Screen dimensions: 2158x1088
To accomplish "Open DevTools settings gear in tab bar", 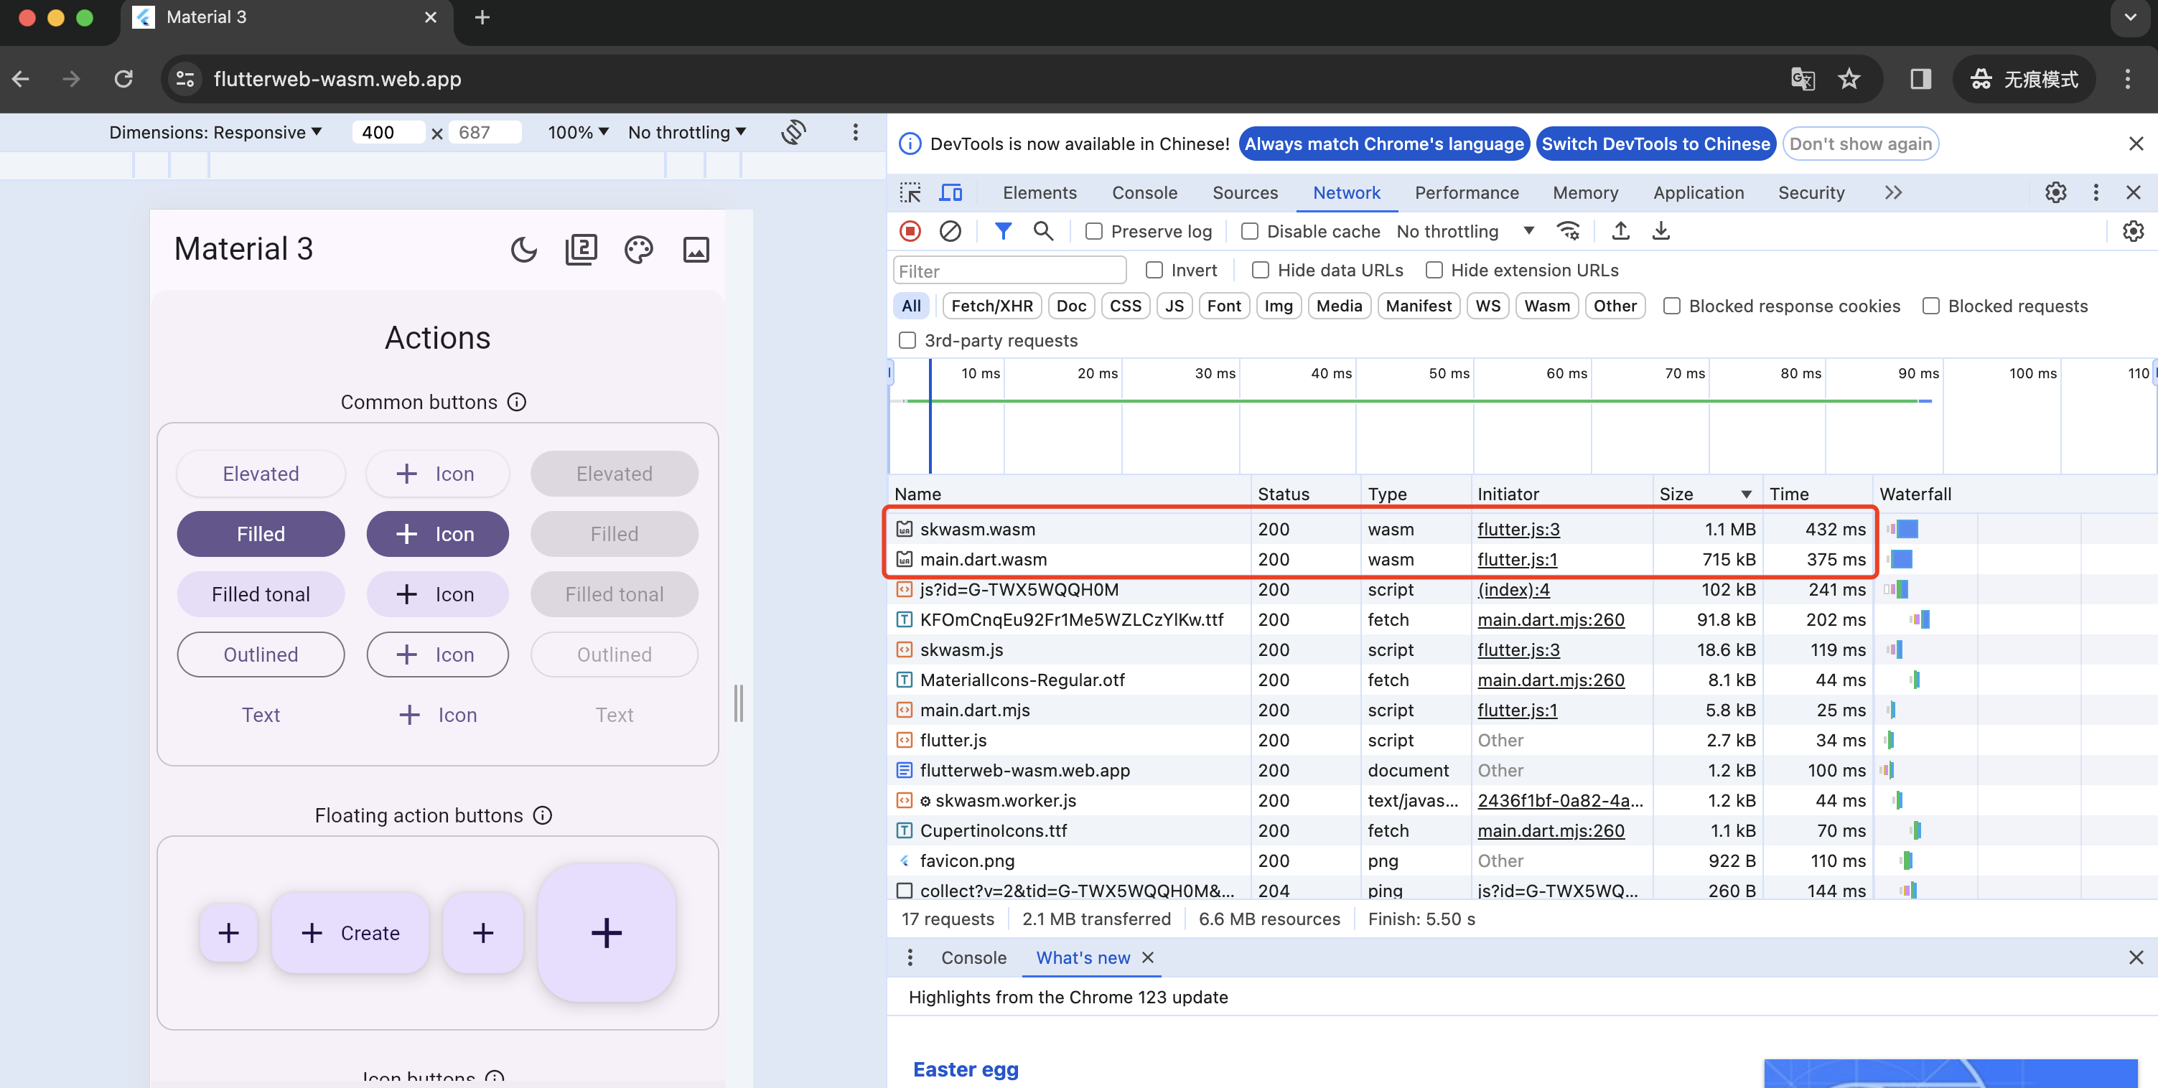I will pyautogui.click(x=2055, y=192).
